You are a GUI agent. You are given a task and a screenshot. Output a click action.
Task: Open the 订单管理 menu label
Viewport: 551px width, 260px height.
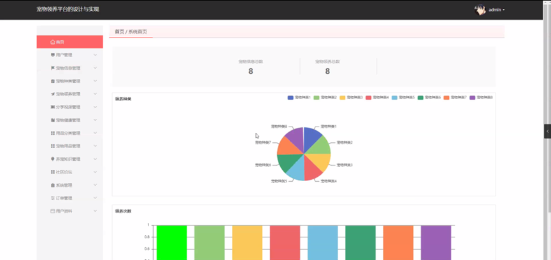64,198
